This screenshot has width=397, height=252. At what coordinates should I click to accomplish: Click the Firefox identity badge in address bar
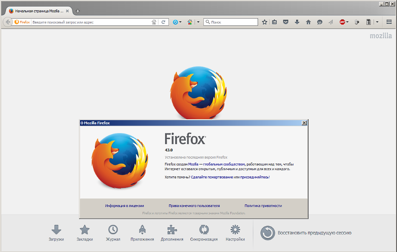click(x=22, y=22)
